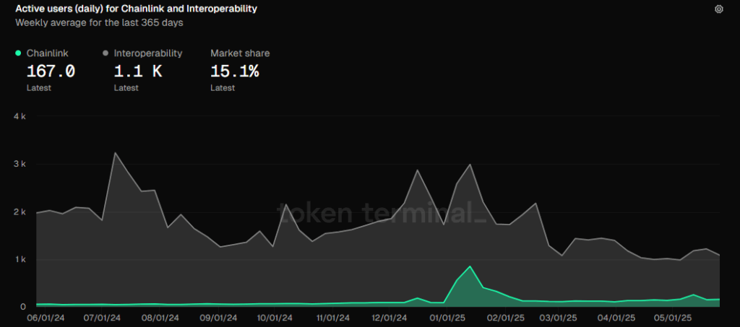Image resolution: width=740 pixels, height=327 pixels.
Task: Click the 07/01/24 x-axis date
Action: [103, 318]
